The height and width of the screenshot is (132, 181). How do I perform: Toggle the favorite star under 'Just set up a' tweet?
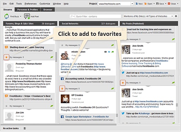pos(123,83)
